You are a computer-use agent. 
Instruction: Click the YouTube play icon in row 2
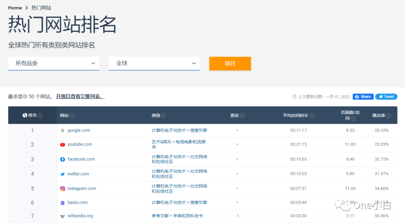point(63,144)
